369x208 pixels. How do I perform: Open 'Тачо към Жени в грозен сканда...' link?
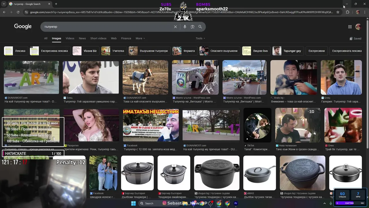tap(298, 149)
